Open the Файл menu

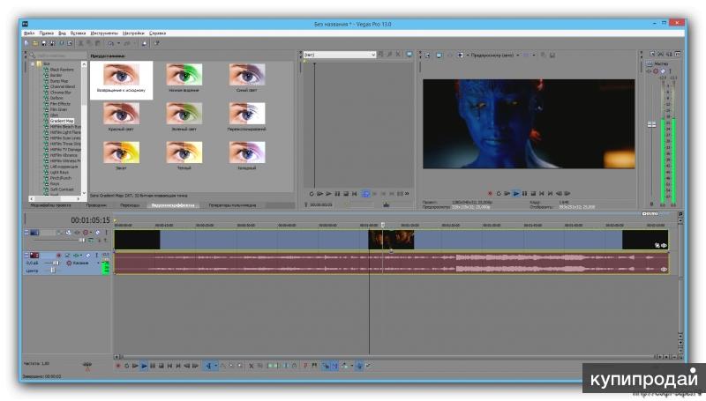[x=29, y=33]
